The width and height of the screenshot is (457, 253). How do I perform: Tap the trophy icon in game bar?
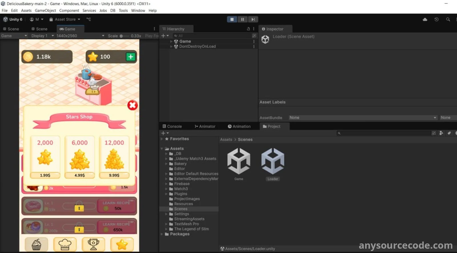(93, 244)
